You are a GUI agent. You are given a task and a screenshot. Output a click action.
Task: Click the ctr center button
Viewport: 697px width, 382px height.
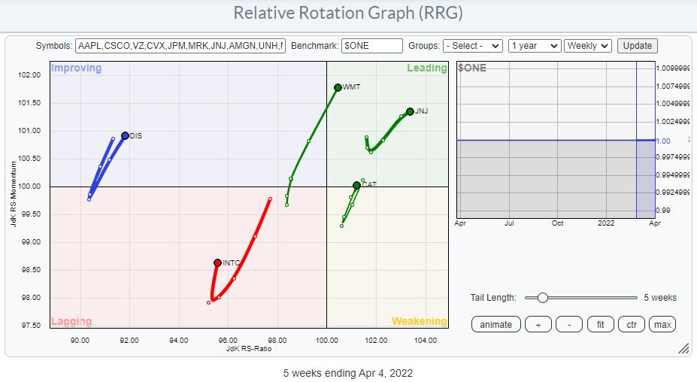pos(632,324)
